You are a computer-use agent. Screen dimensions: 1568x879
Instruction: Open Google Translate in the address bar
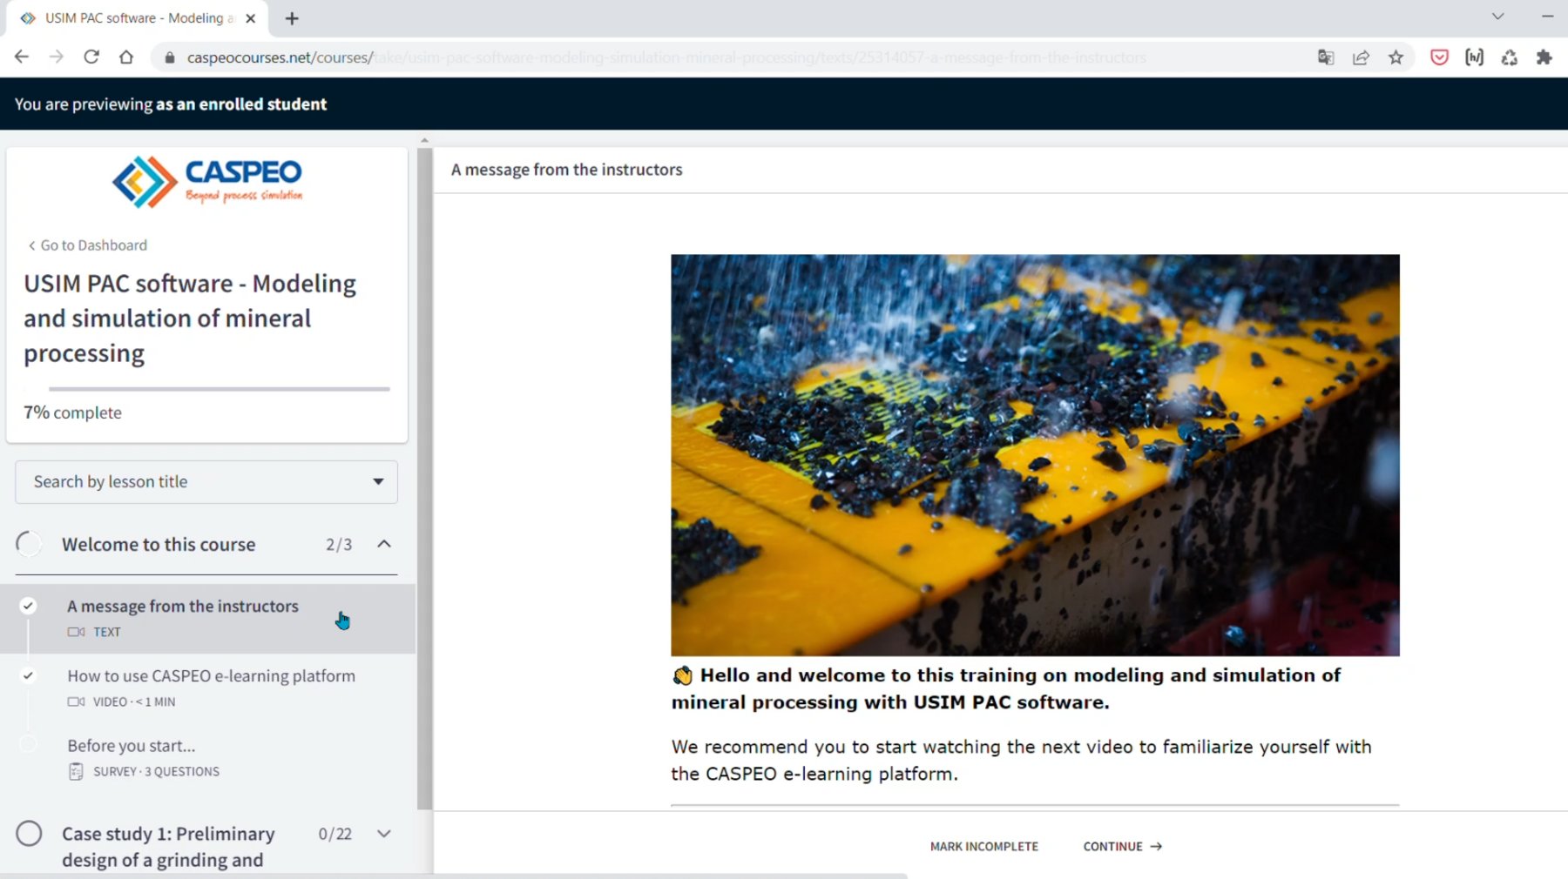coord(1325,57)
